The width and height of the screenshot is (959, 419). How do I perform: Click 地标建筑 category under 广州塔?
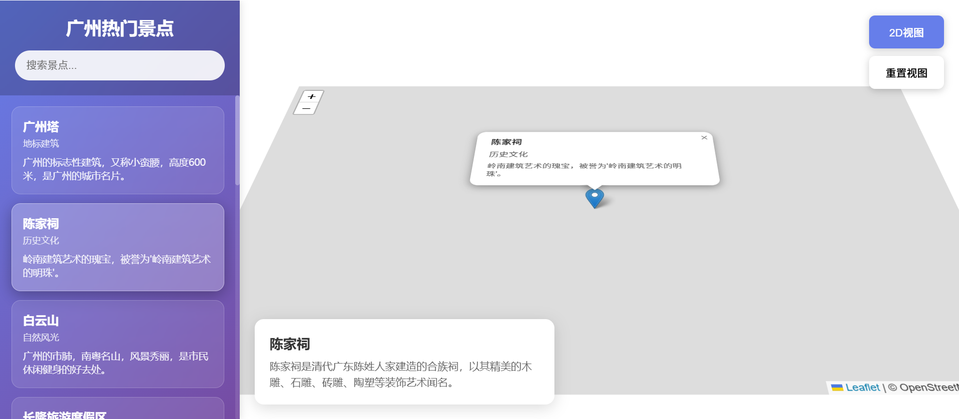(x=41, y=144)
